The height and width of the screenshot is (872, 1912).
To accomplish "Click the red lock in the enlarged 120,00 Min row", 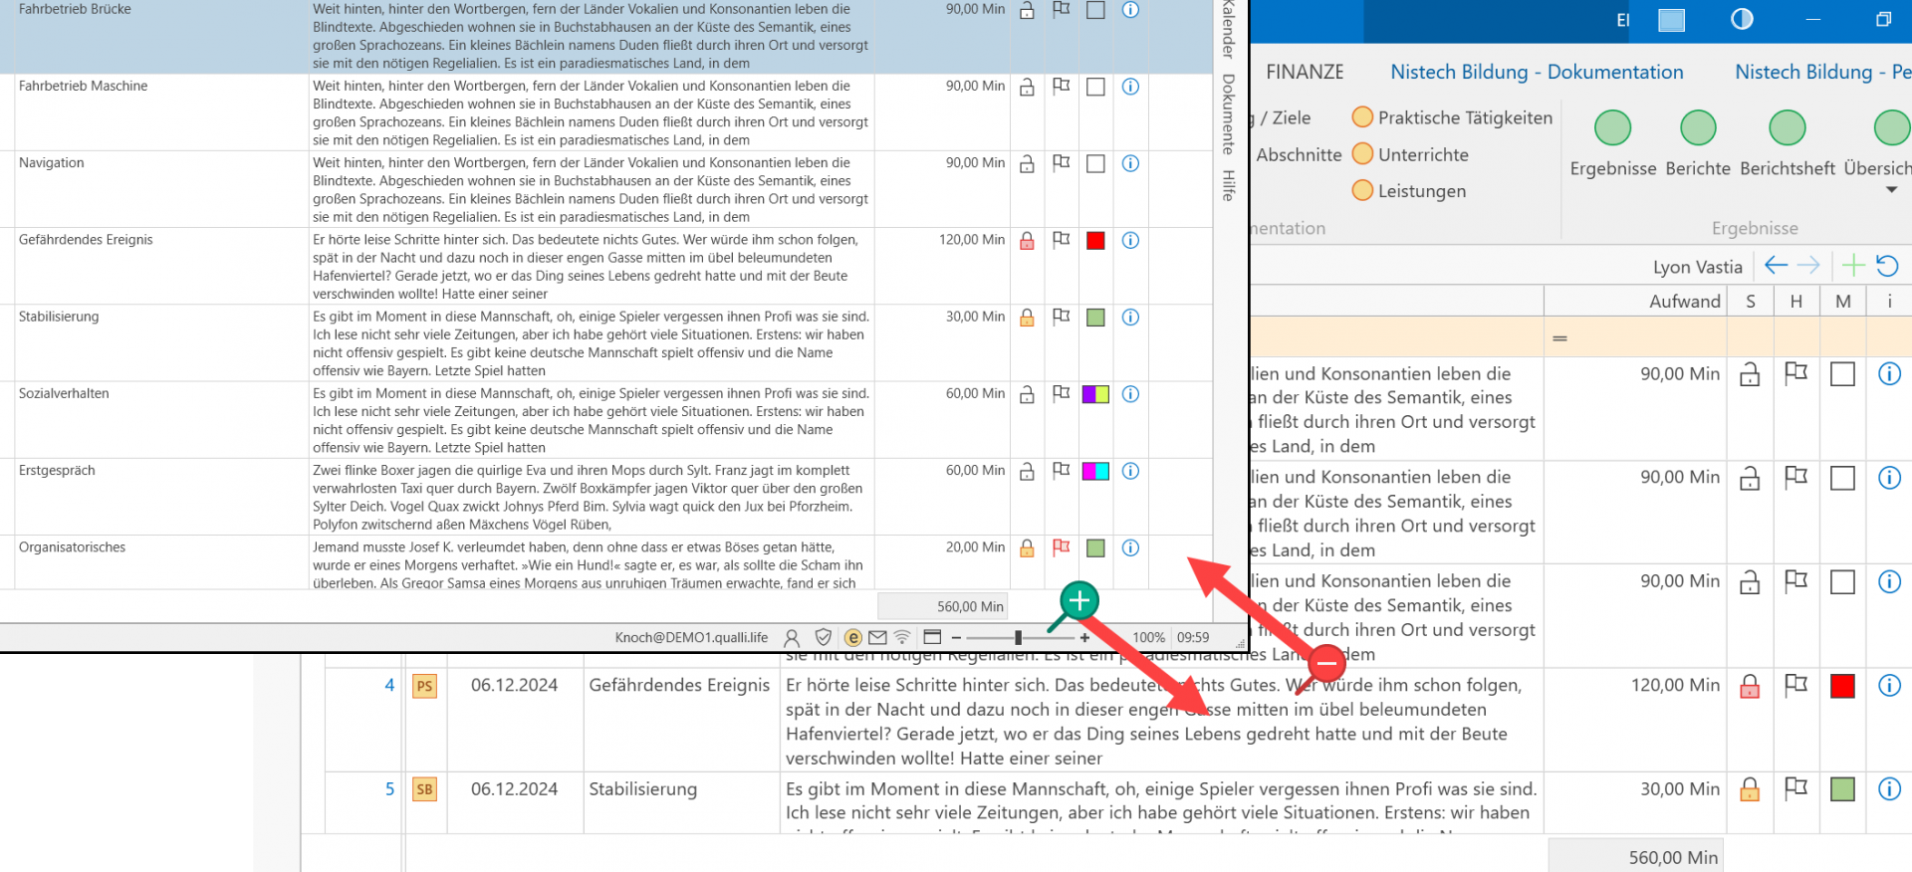I will click(x=1750, y=686).
